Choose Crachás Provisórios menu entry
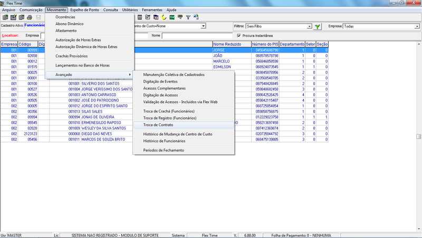The height and width of the screenshot is (238, 422). coord(90,56)
